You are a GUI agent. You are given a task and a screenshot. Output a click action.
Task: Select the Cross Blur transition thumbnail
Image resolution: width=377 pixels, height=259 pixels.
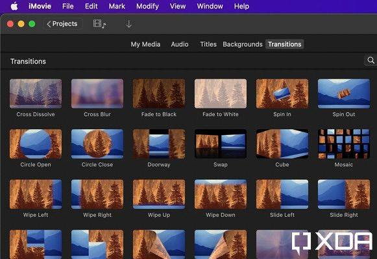coord(97,93)
